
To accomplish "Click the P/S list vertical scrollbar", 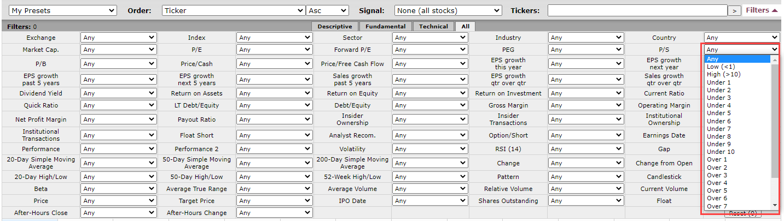I will click(775, 120).
